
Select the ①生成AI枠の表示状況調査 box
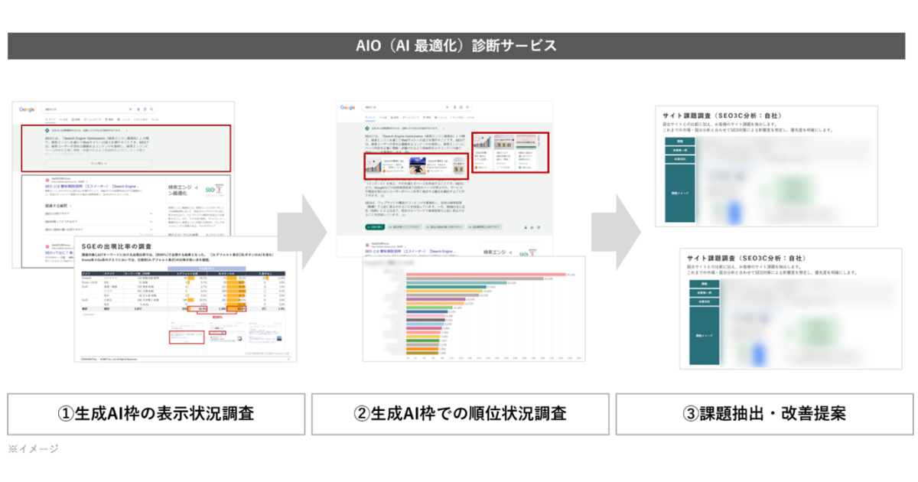[156, 414]
